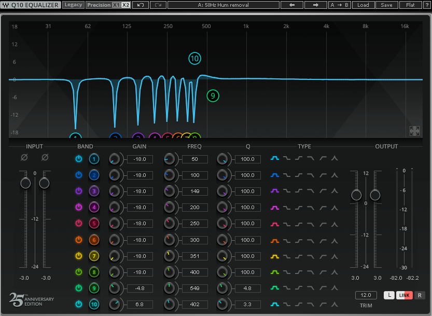Go to next preset with right arrow
This screenshot has width=432, height=316.
point(316,5)
